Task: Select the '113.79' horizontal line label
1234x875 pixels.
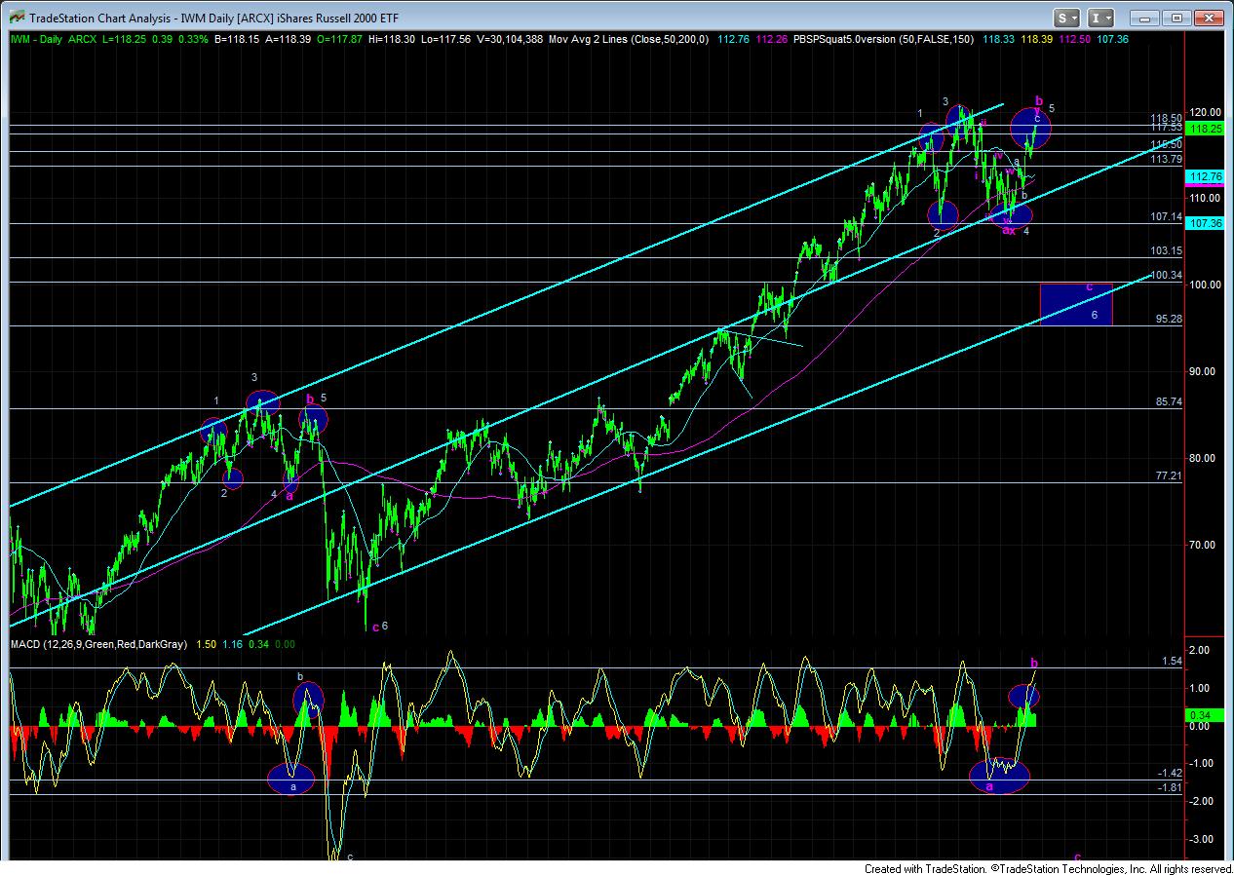Action: [1167, 159]
